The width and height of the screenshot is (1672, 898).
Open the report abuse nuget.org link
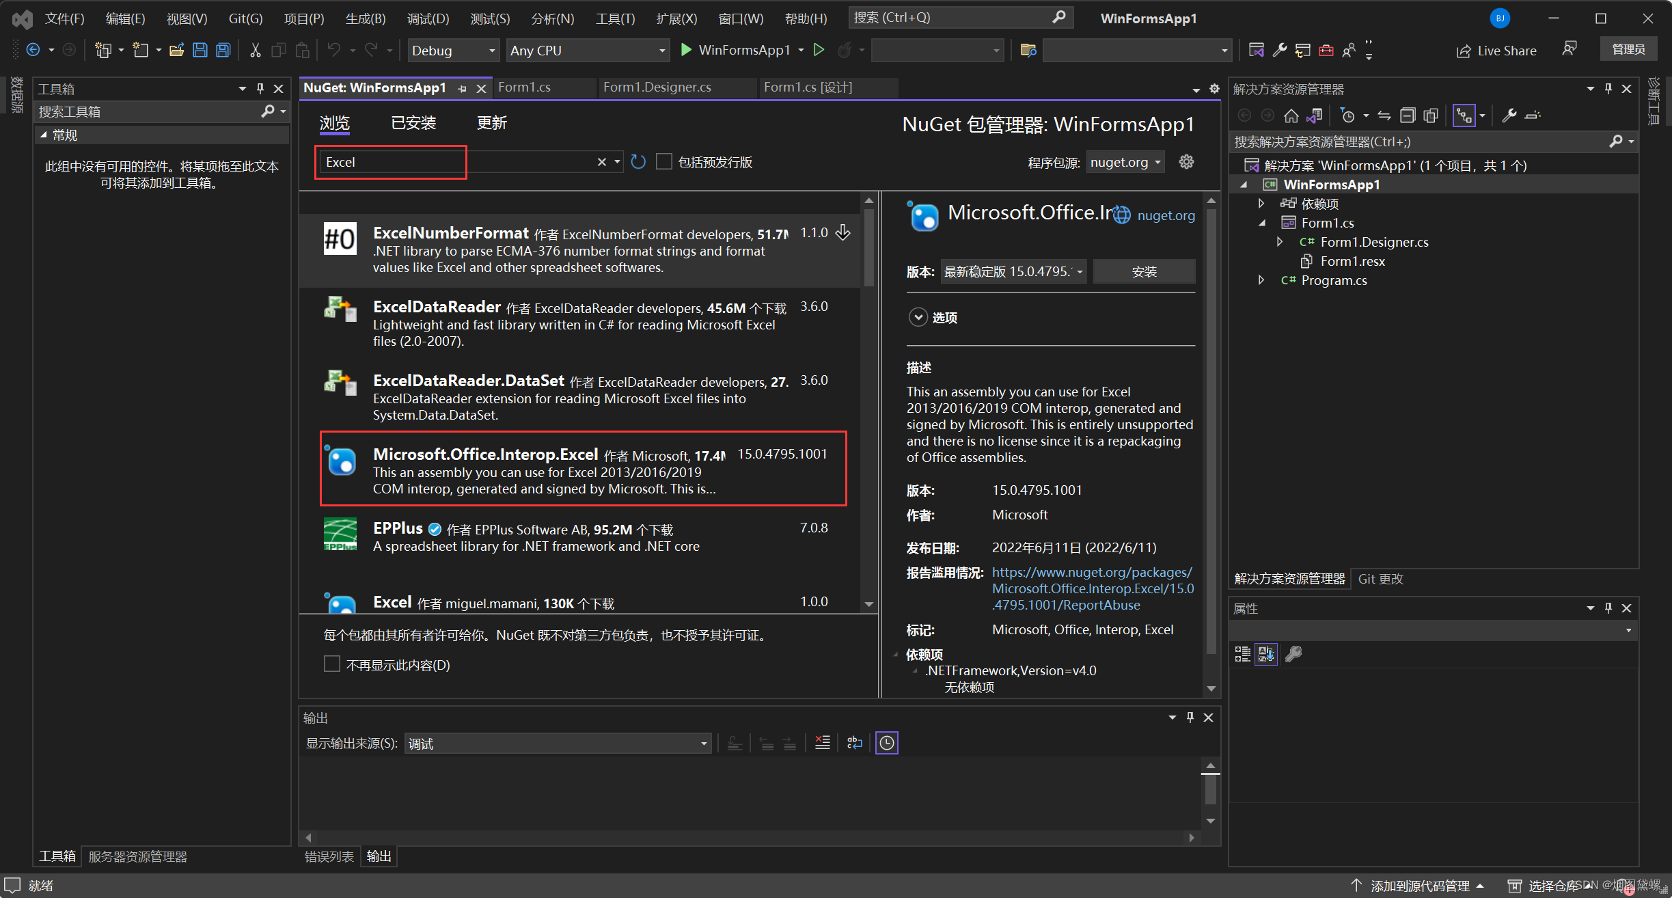click(x=1093, y=588)
